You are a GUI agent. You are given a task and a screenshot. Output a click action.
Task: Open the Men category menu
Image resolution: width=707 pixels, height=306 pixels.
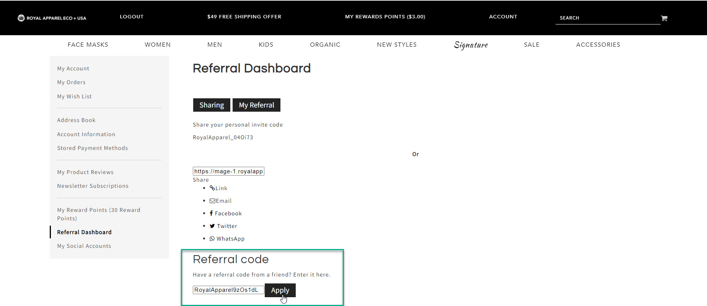(x=215, y=45)
